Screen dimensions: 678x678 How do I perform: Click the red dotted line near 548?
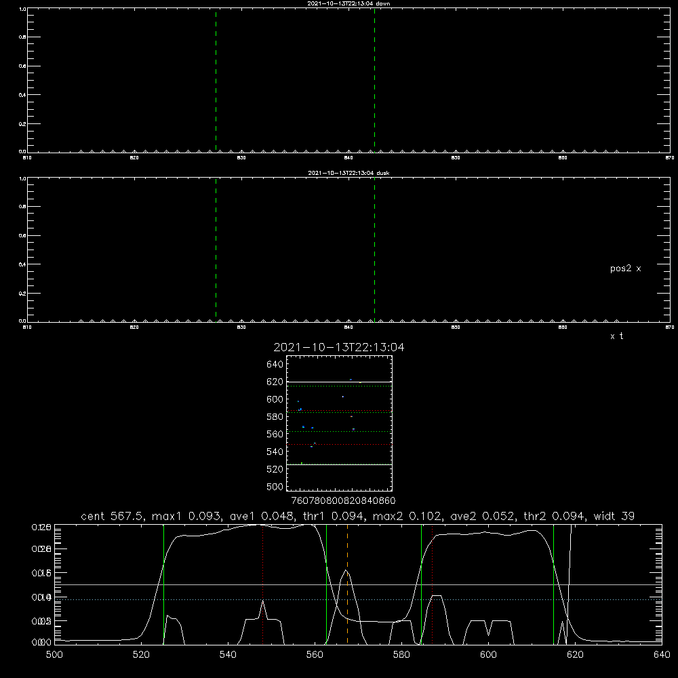(x=263, y=584)
